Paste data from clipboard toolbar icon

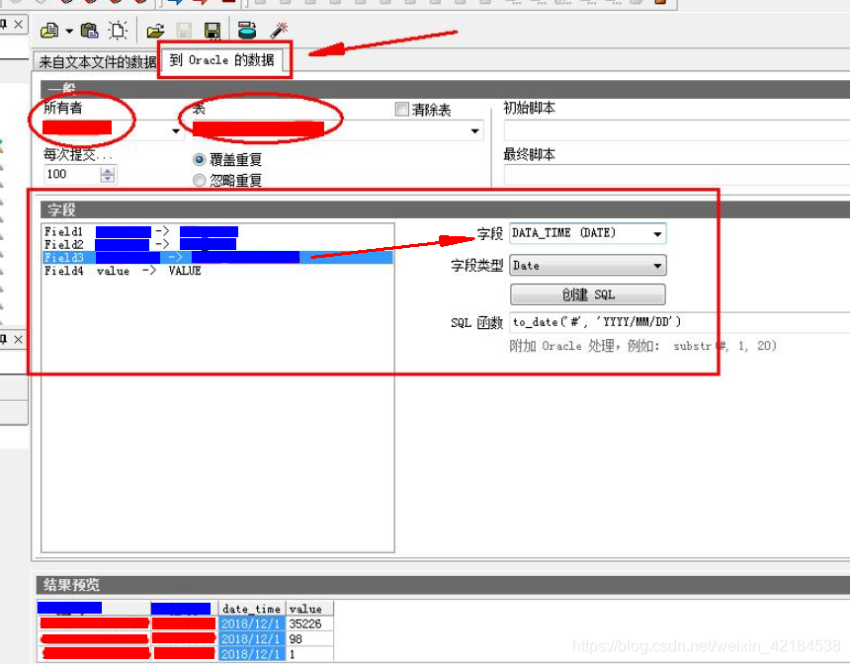[89, 31]
